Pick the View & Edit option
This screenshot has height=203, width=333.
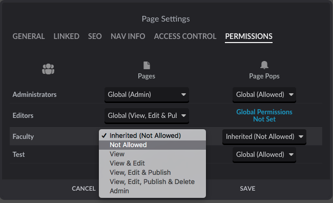[x=152, y=163]
